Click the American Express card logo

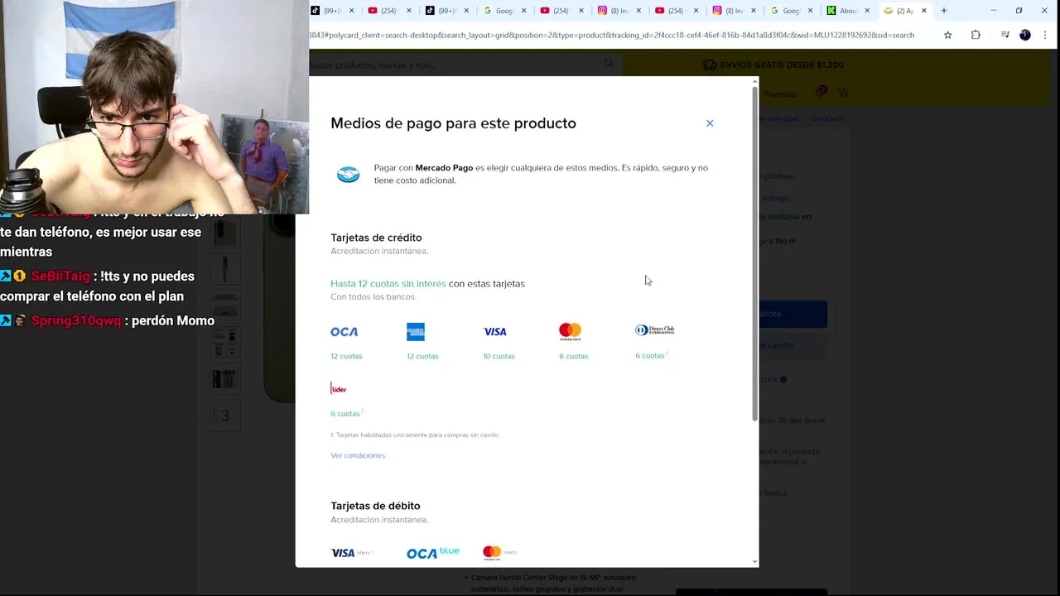pyautogui.click(x=416, y=332)
